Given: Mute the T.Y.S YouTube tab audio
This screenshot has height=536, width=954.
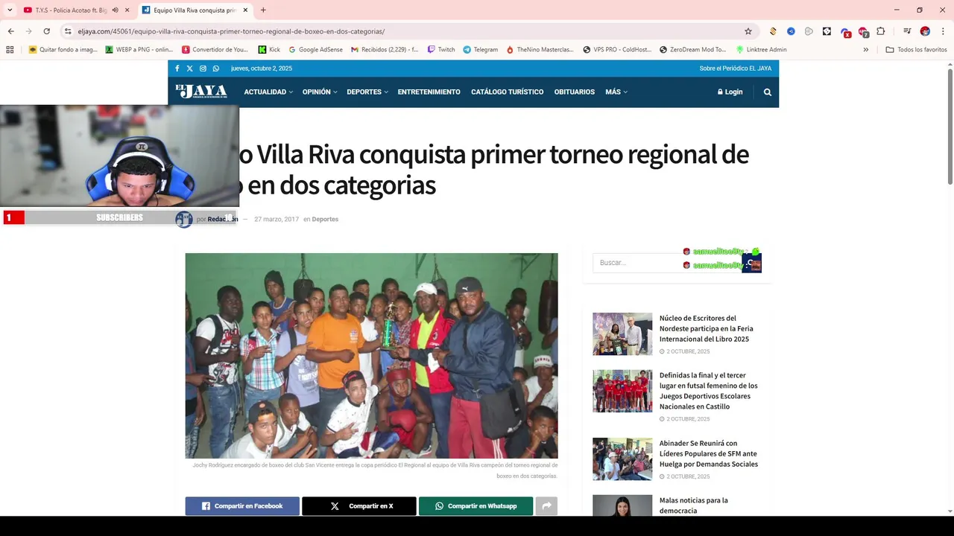Looking at the screenshot, I should coord(115,10).
